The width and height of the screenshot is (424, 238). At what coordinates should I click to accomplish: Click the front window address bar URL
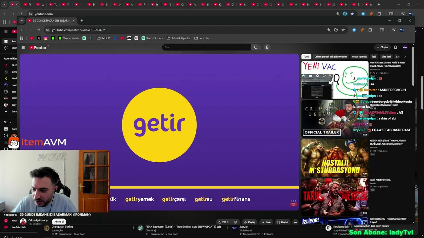(79, 30)
